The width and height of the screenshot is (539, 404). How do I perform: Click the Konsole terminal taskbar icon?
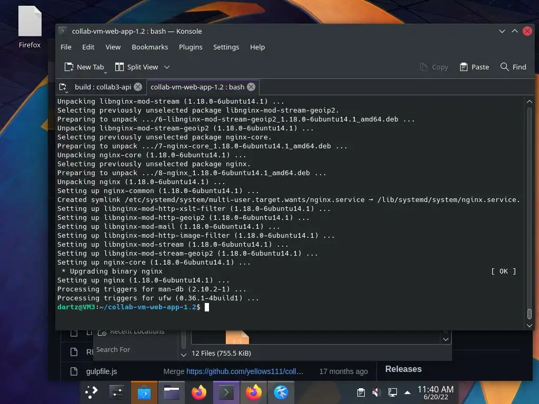pos(226,392)
